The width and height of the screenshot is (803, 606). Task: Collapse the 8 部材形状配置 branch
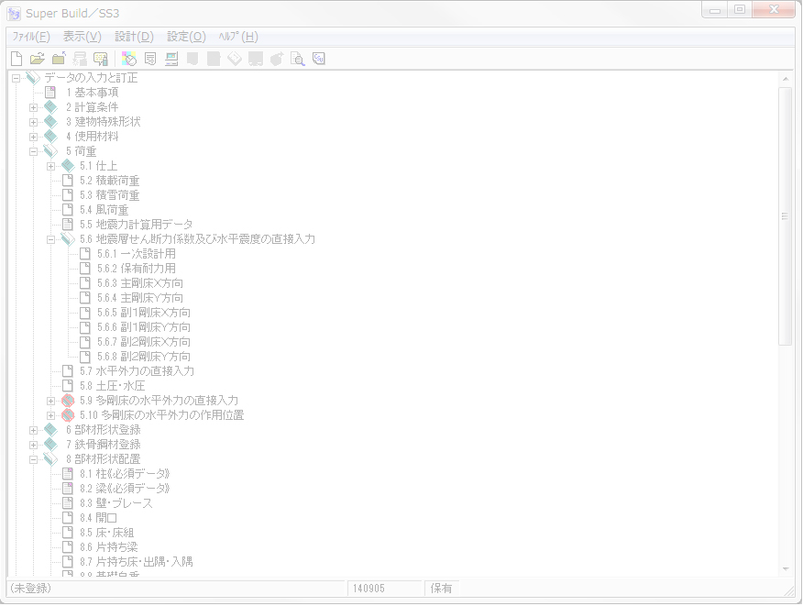(35, 458)
